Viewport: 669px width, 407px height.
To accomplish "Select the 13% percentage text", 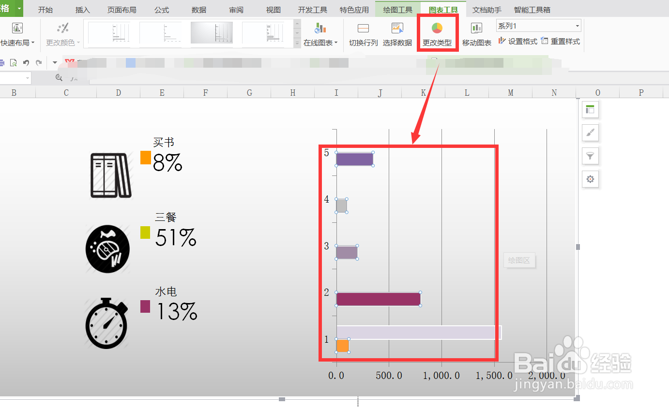I will [176, 312].
